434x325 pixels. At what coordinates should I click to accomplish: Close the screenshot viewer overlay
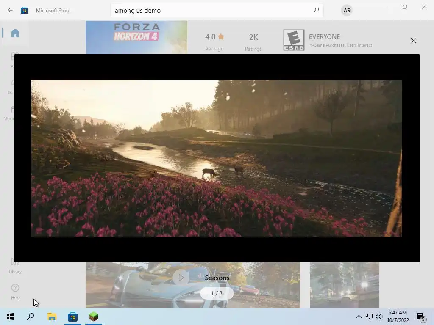click(414, 41)
